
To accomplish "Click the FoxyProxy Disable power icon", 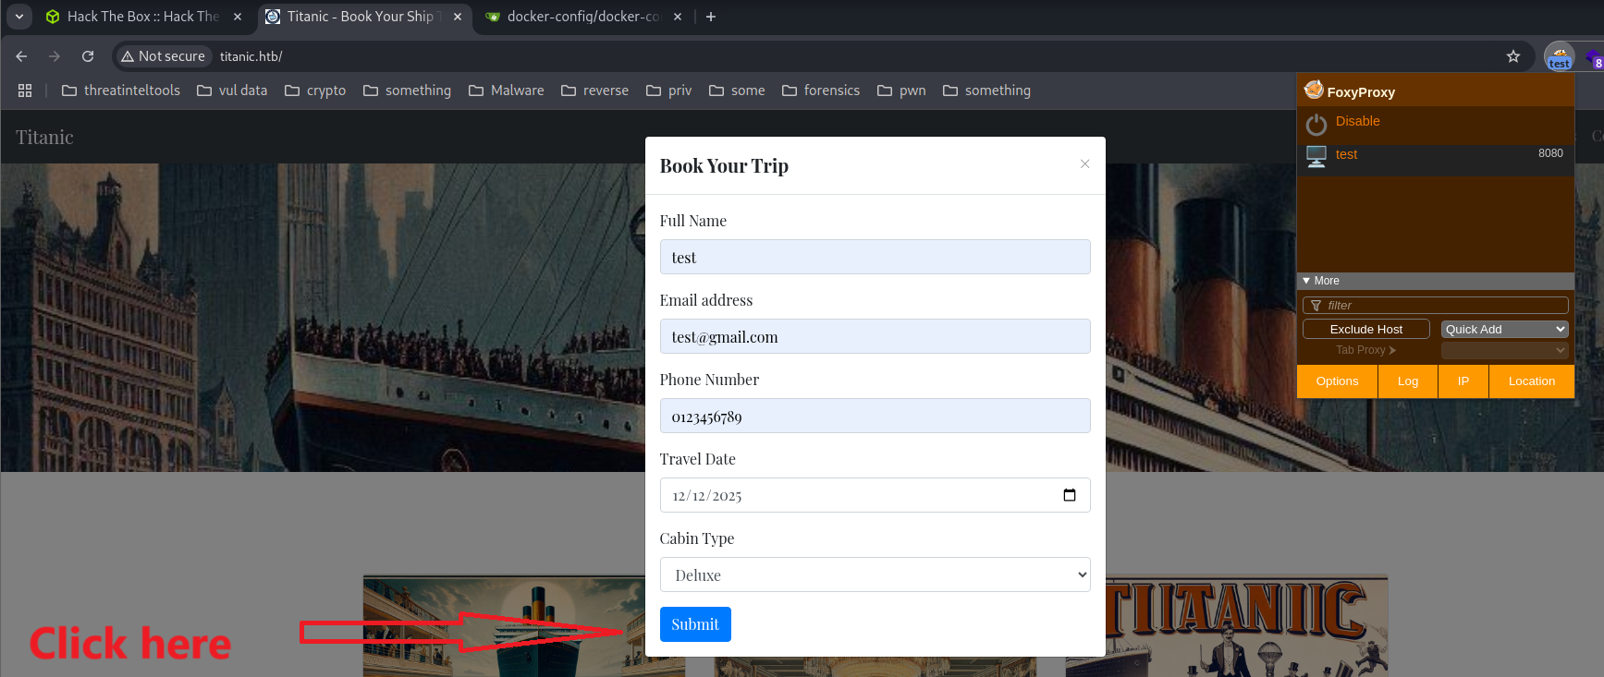I will [x=1316, y=124].
